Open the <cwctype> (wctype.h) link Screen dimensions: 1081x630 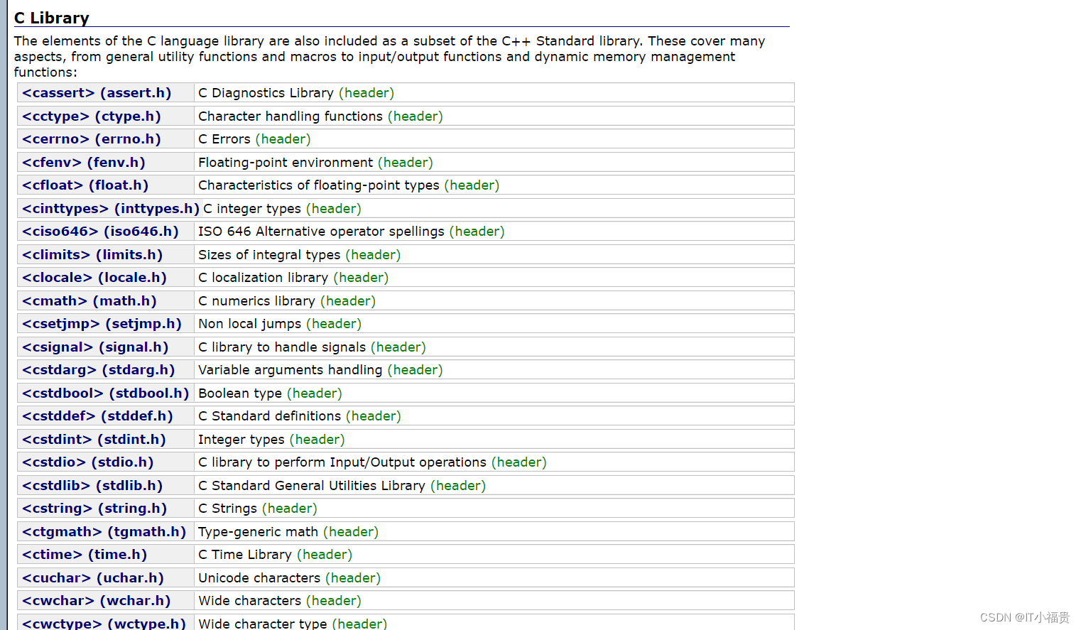[104, 624]
